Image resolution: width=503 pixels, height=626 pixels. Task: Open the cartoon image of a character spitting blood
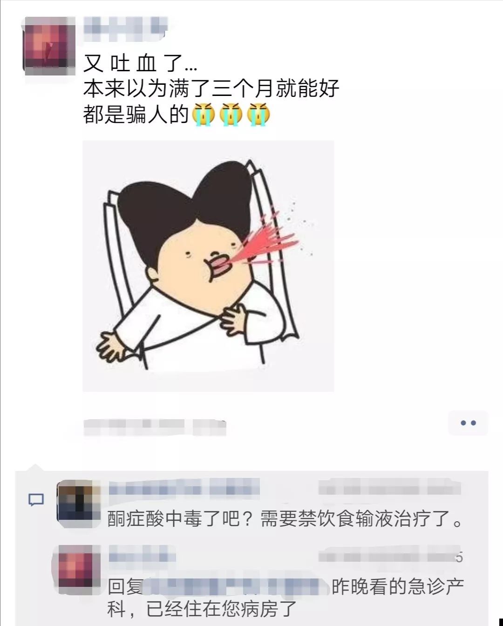click(x=208, y=266)
